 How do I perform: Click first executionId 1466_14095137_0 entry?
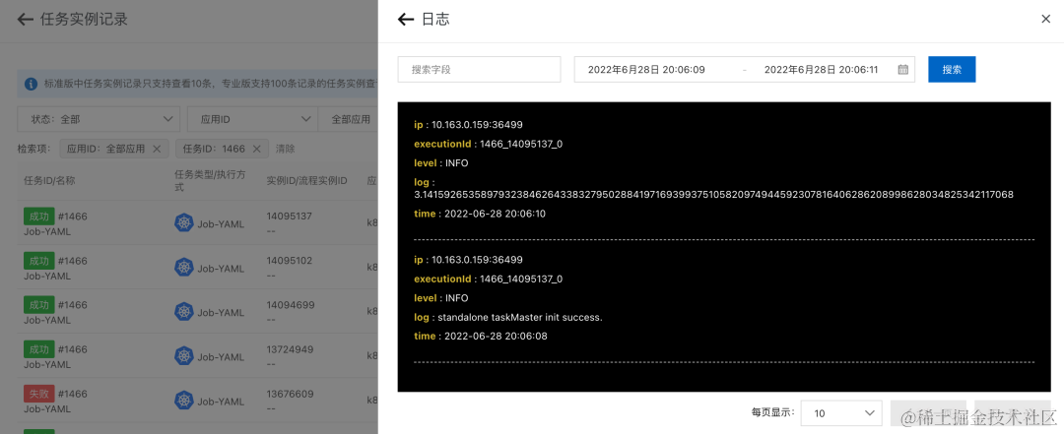(x=521, y=144)
